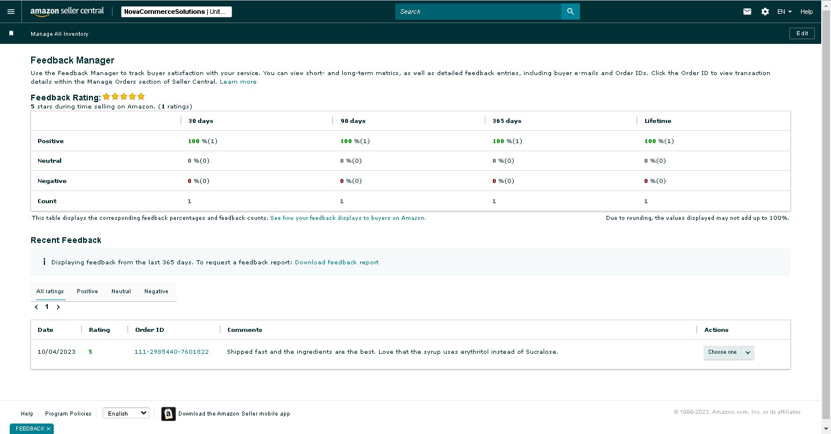Click 0 %(0) Negative under 30 days
The image size is (831, 434).
pos(199,181)
